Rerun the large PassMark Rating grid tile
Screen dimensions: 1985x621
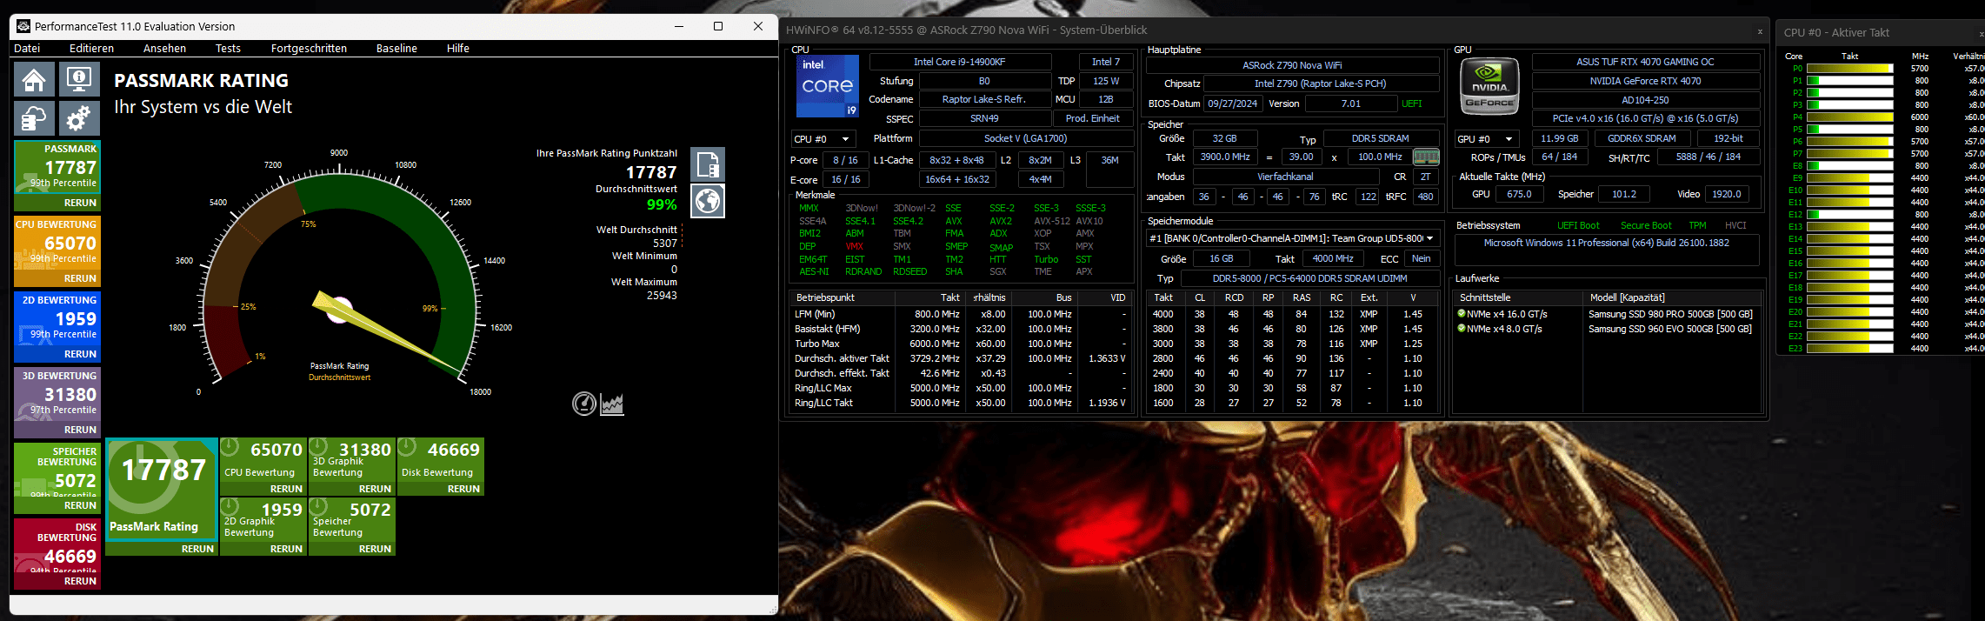tap(197, 549)
